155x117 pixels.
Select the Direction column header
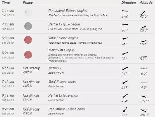[129, 3]
